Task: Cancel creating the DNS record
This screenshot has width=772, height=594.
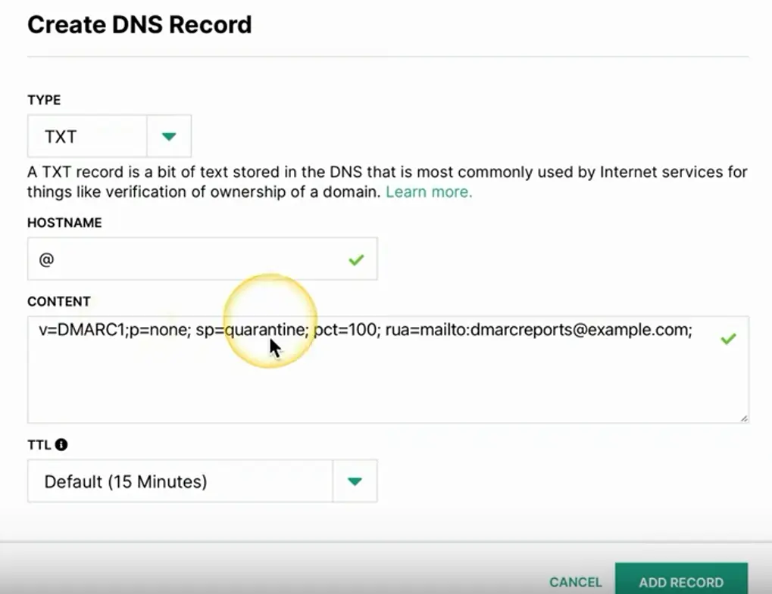Action: pyautogui.click(x=576, y=582)
